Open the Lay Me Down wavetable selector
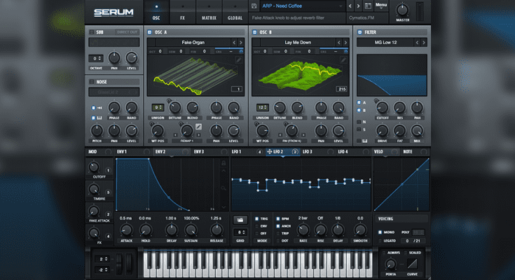Viewport: 515px width, 280px height. point(298,42)
